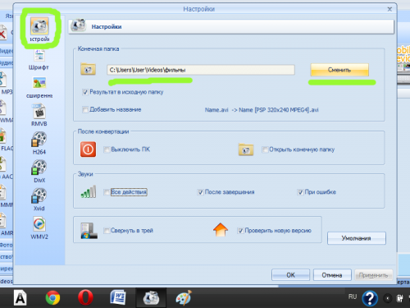410x308 pixels.
Task: Click the red power icon
Action: tap(88, 149)
